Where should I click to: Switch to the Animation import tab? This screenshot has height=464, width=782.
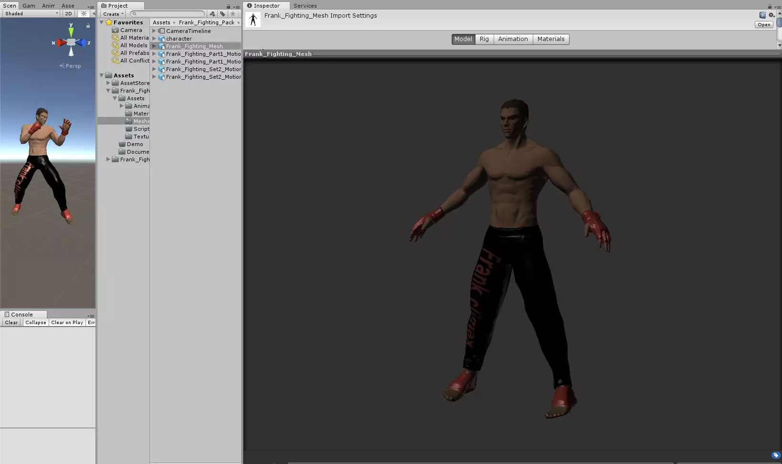513,39
